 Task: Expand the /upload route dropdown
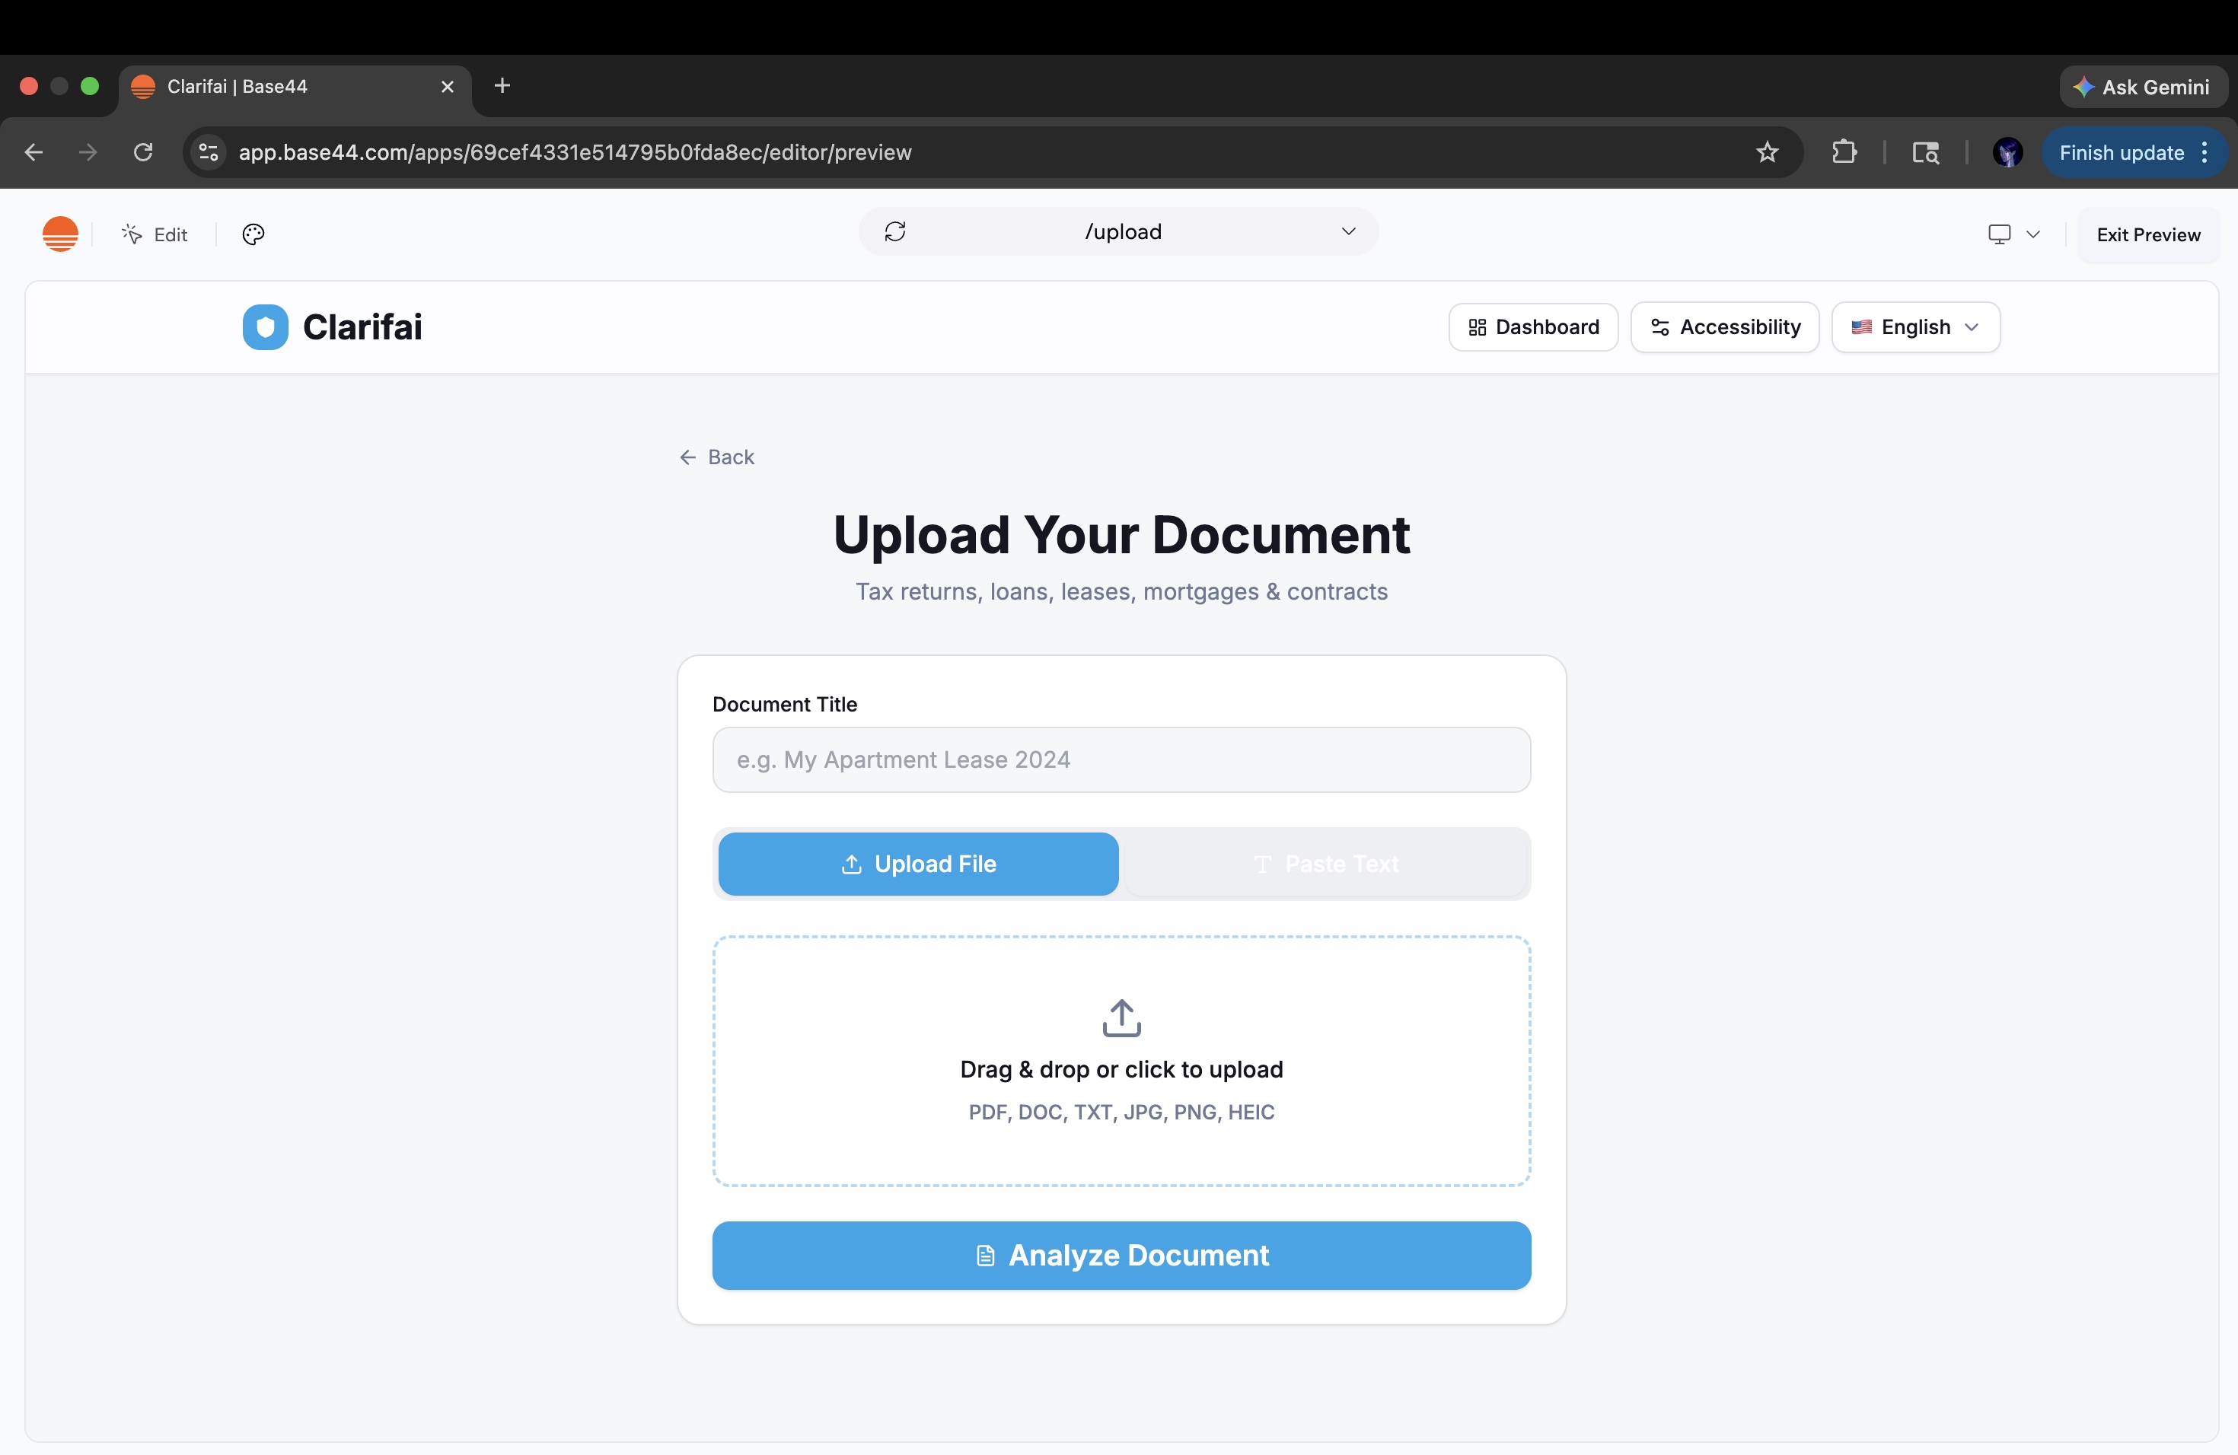1347,232
